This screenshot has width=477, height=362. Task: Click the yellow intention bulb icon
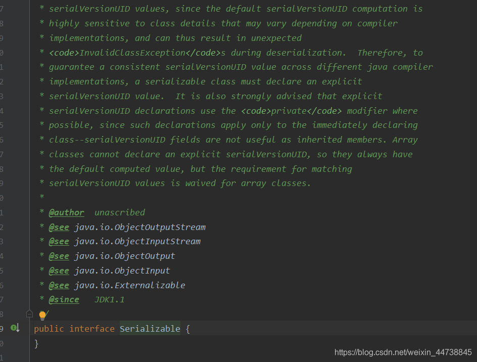[43, 314]
